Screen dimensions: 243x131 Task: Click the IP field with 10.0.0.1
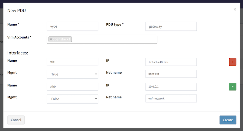171,87
